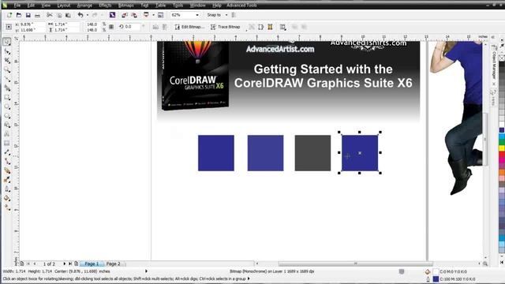This screenshot has height=284, width=505.
Task: Click the Import icon in toolbar
Action: pos(125,15)
